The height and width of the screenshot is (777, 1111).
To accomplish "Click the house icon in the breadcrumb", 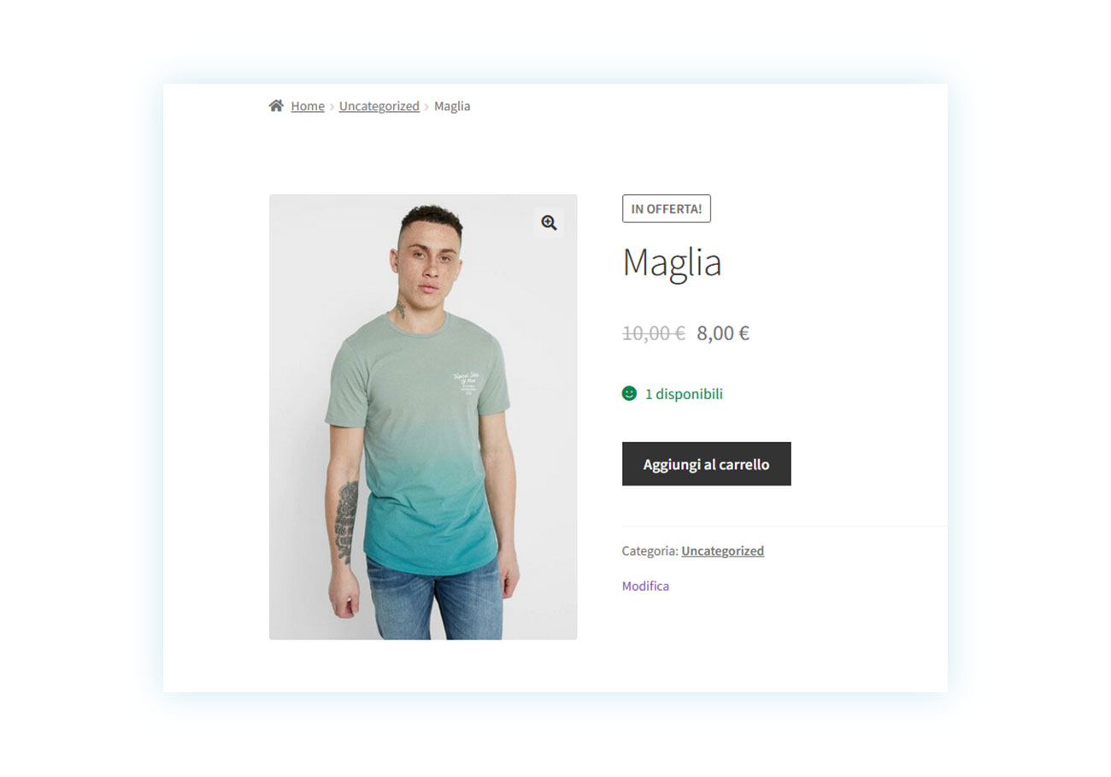I will [276, 106].
